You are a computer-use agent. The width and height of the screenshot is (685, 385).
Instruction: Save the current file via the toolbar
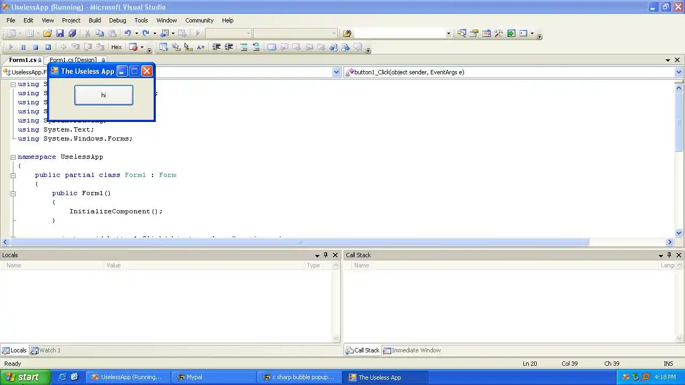coord(60,33)
